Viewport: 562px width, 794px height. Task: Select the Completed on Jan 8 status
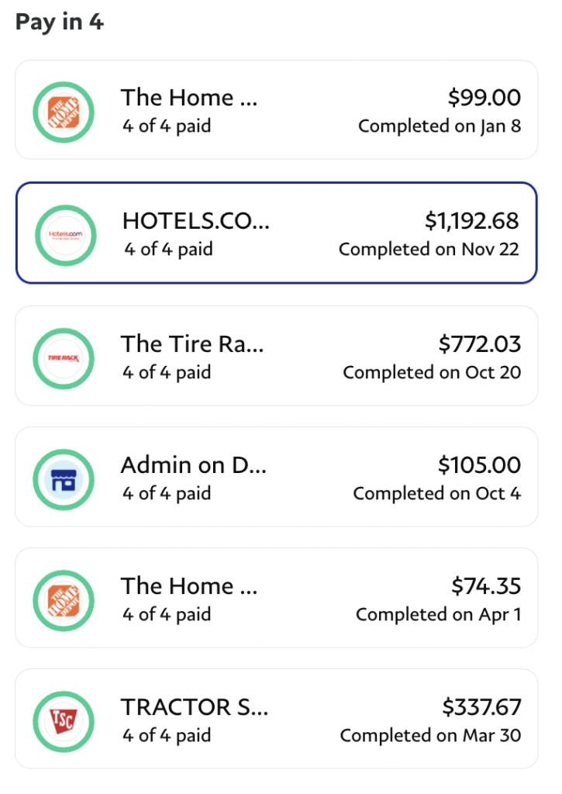click(440, 126)
